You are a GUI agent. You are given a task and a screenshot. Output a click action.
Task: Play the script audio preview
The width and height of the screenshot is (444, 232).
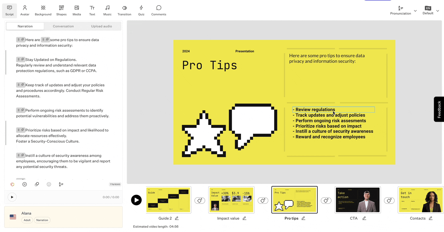tap(12, 197)
